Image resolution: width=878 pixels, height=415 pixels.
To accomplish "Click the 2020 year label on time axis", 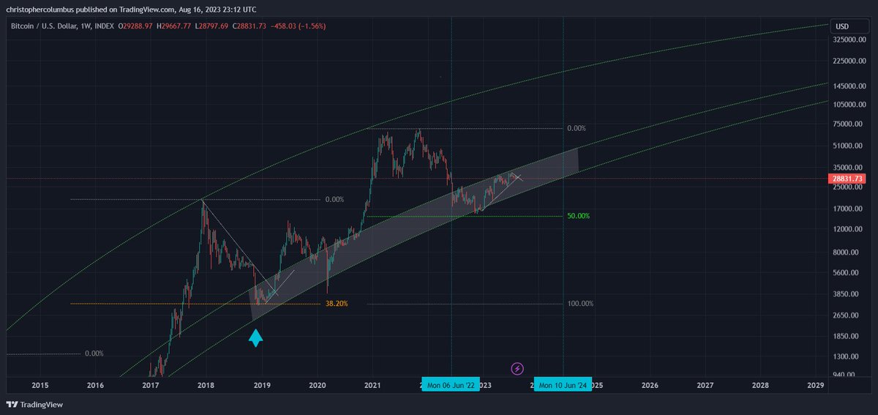I will pos(318,385).
